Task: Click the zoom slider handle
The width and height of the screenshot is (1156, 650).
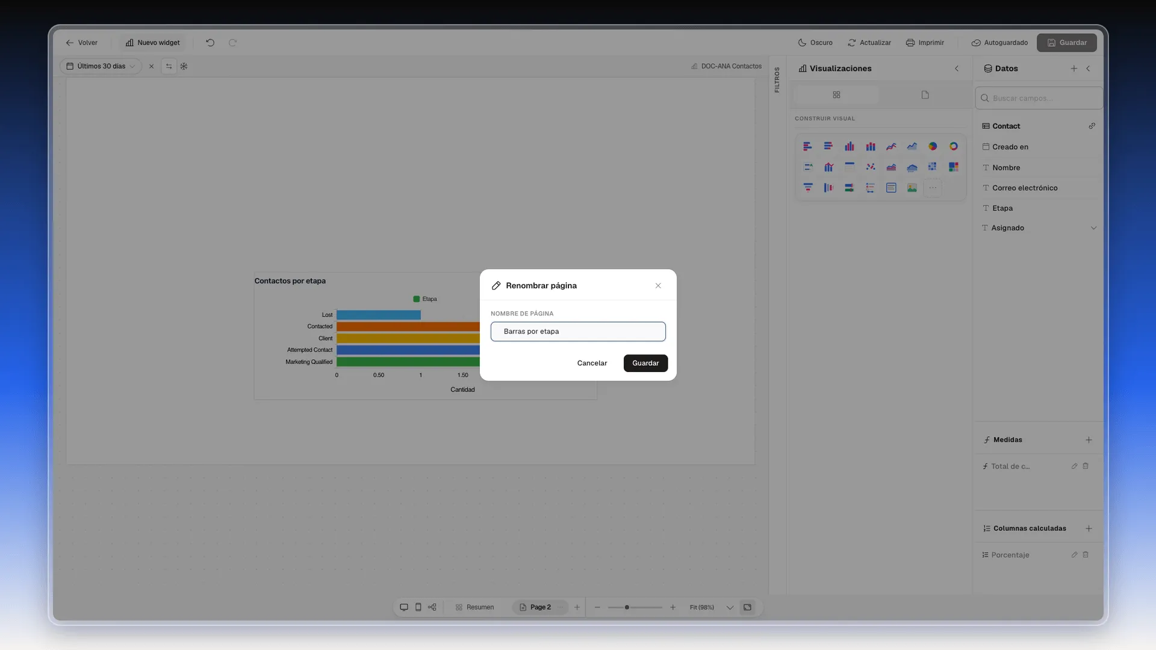Action: (627, 607)
